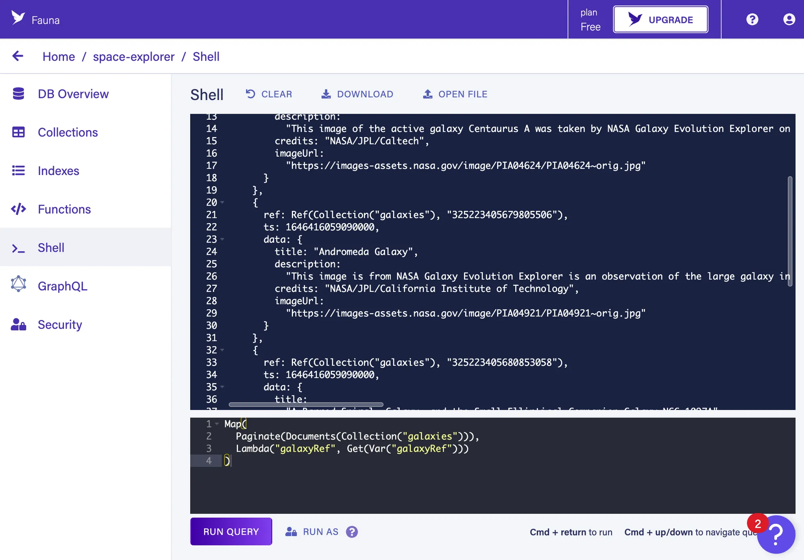Select the Functions icon
This screenshot has width=804, height=560.
[18, 209]
